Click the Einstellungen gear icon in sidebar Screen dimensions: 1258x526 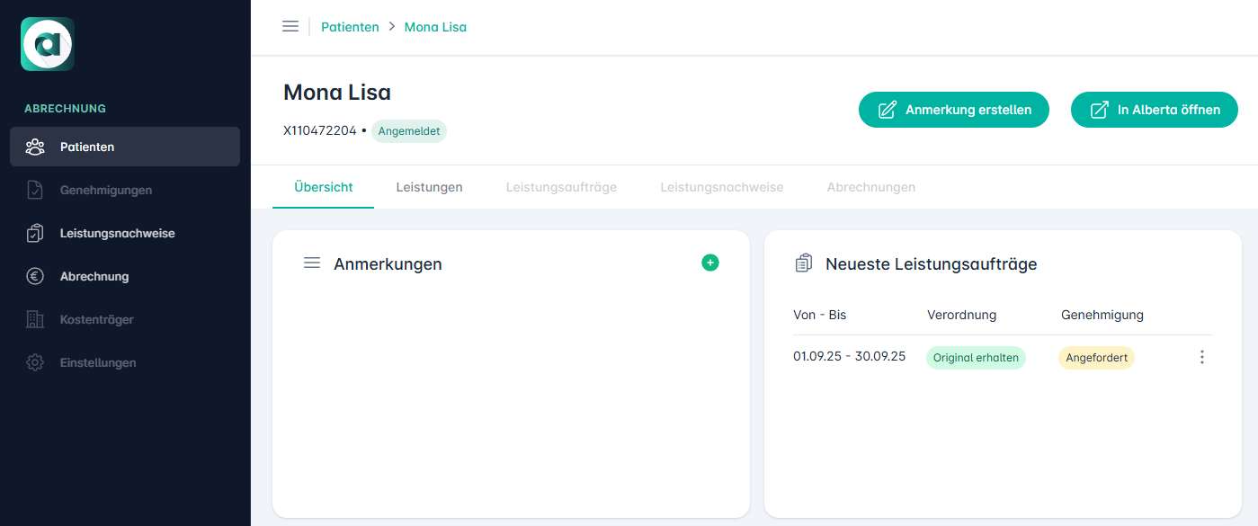[35, 363]
